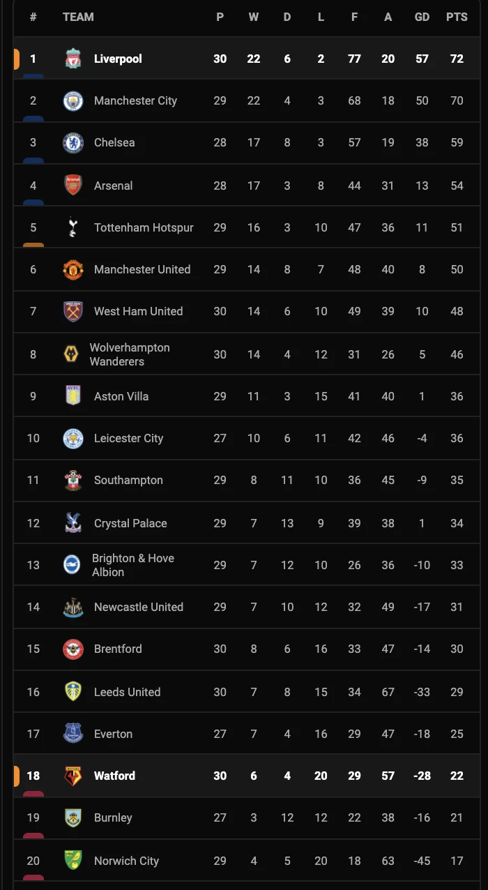
Task: Select the Norwich City canary crest
Action: [73, 861]
